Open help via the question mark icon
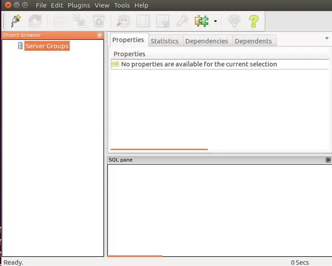Viewport: 332px width, 266px height. tap(253, 21)
